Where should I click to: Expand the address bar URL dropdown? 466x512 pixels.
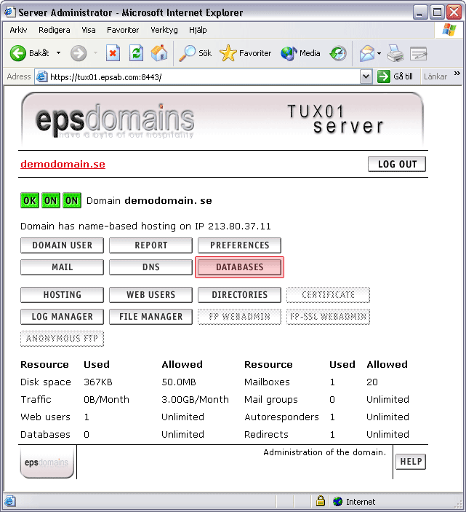[366, 76]
